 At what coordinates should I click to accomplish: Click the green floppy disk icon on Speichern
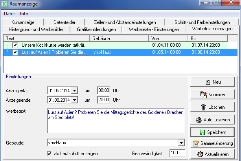(x=202, y=132)
